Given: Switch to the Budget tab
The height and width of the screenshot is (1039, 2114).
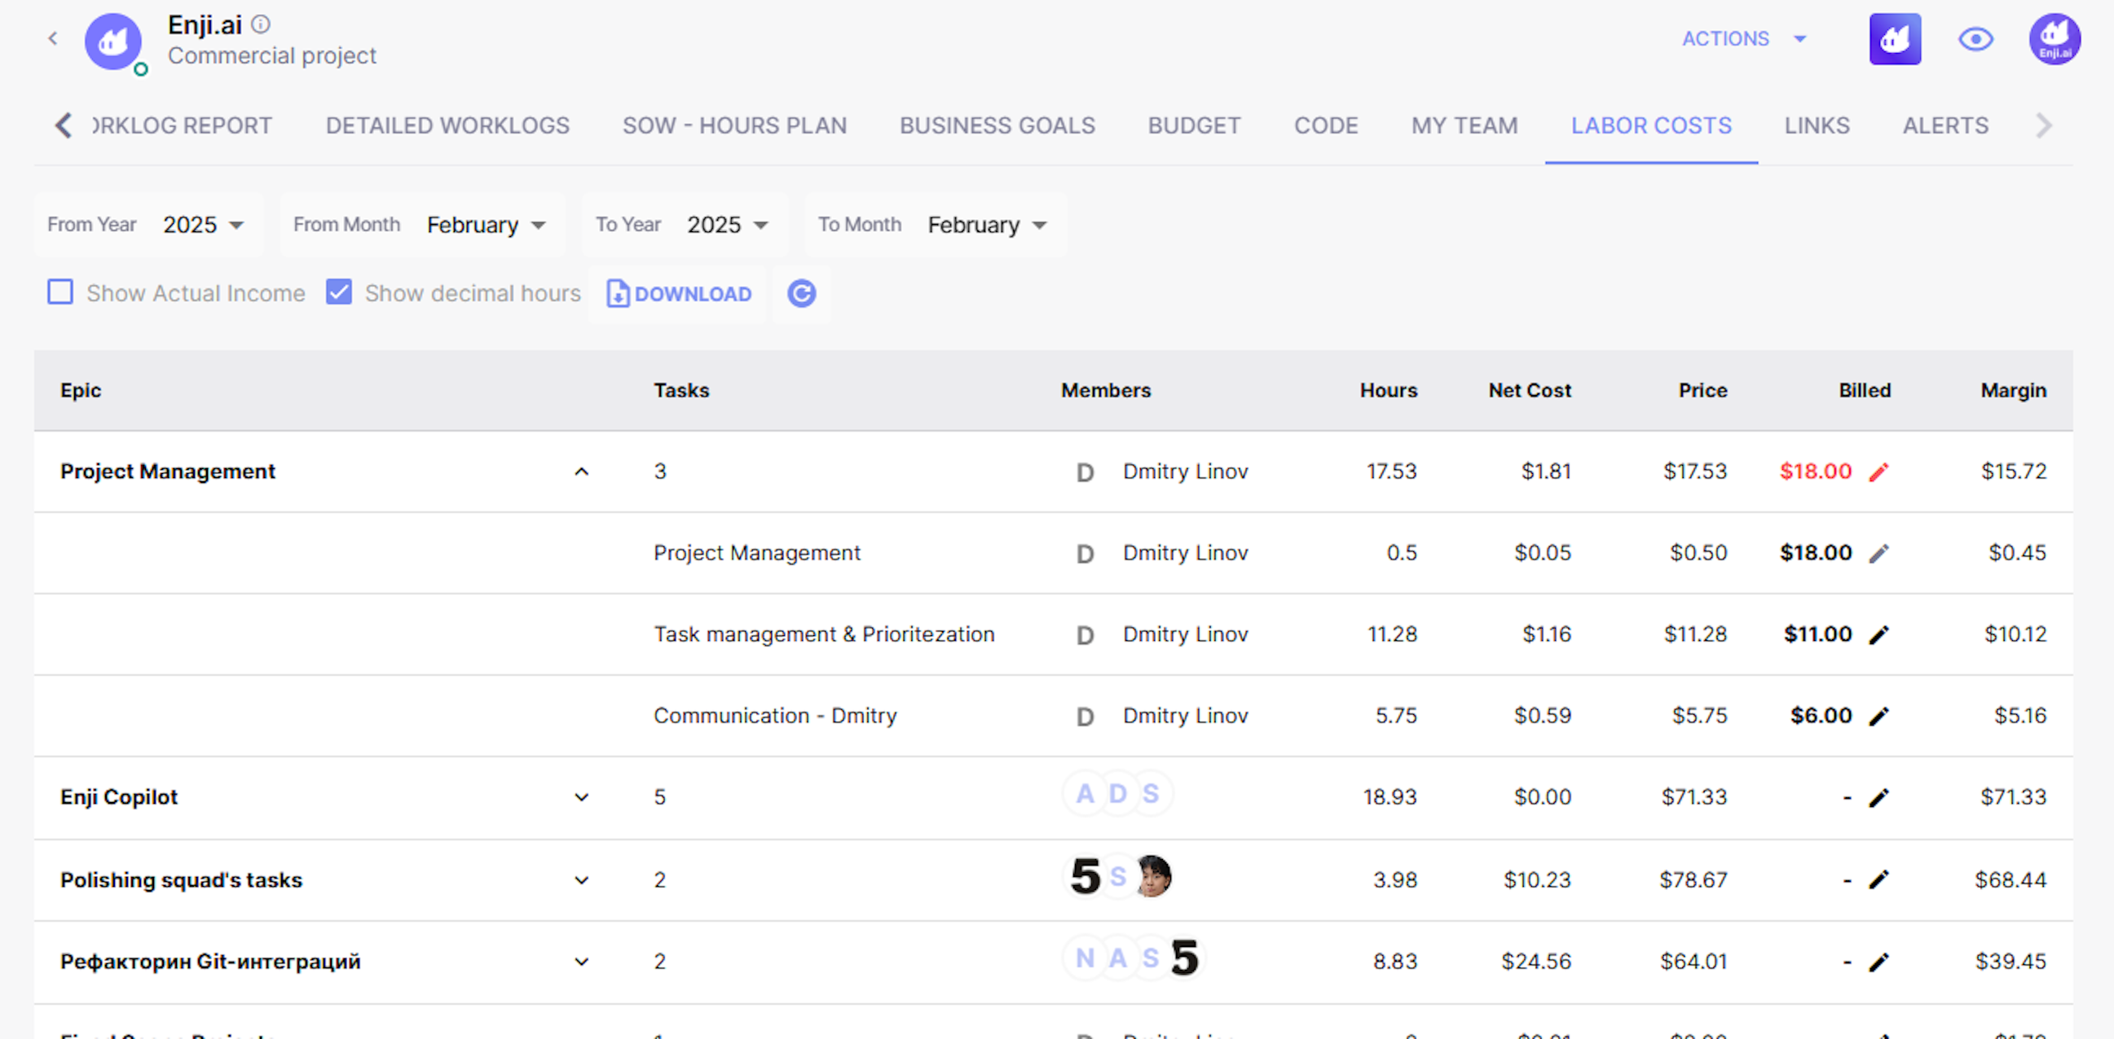Looking at the screenshot, I should click(x=1193, y=125).
